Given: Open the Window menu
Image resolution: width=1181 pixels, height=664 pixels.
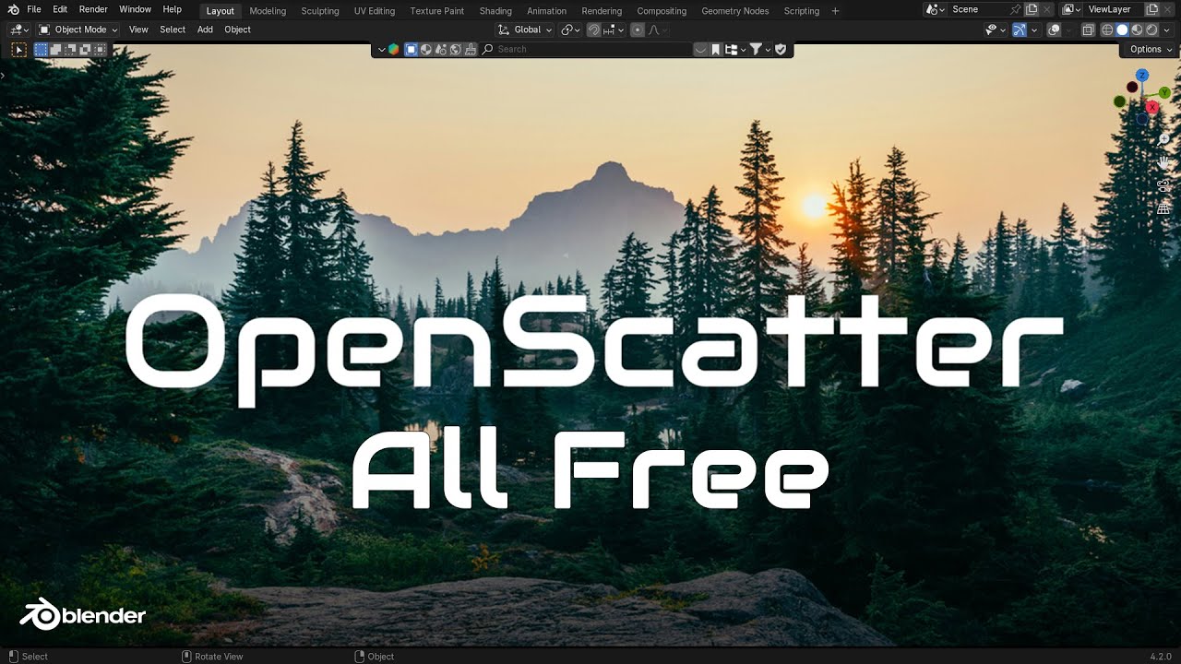Looking at the screenshot, I should click(135, 9).
